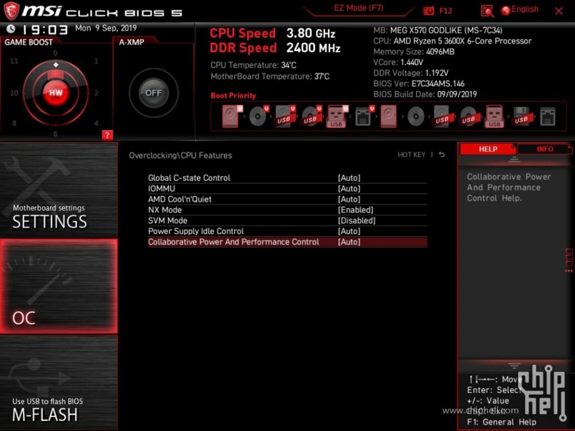Screen dimensions: 575x431
Task: Collapse help panel using top handle lines
Action: (x=514, y=159)
